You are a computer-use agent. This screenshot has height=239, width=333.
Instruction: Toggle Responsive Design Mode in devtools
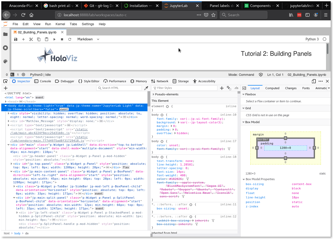coord(314,81)
